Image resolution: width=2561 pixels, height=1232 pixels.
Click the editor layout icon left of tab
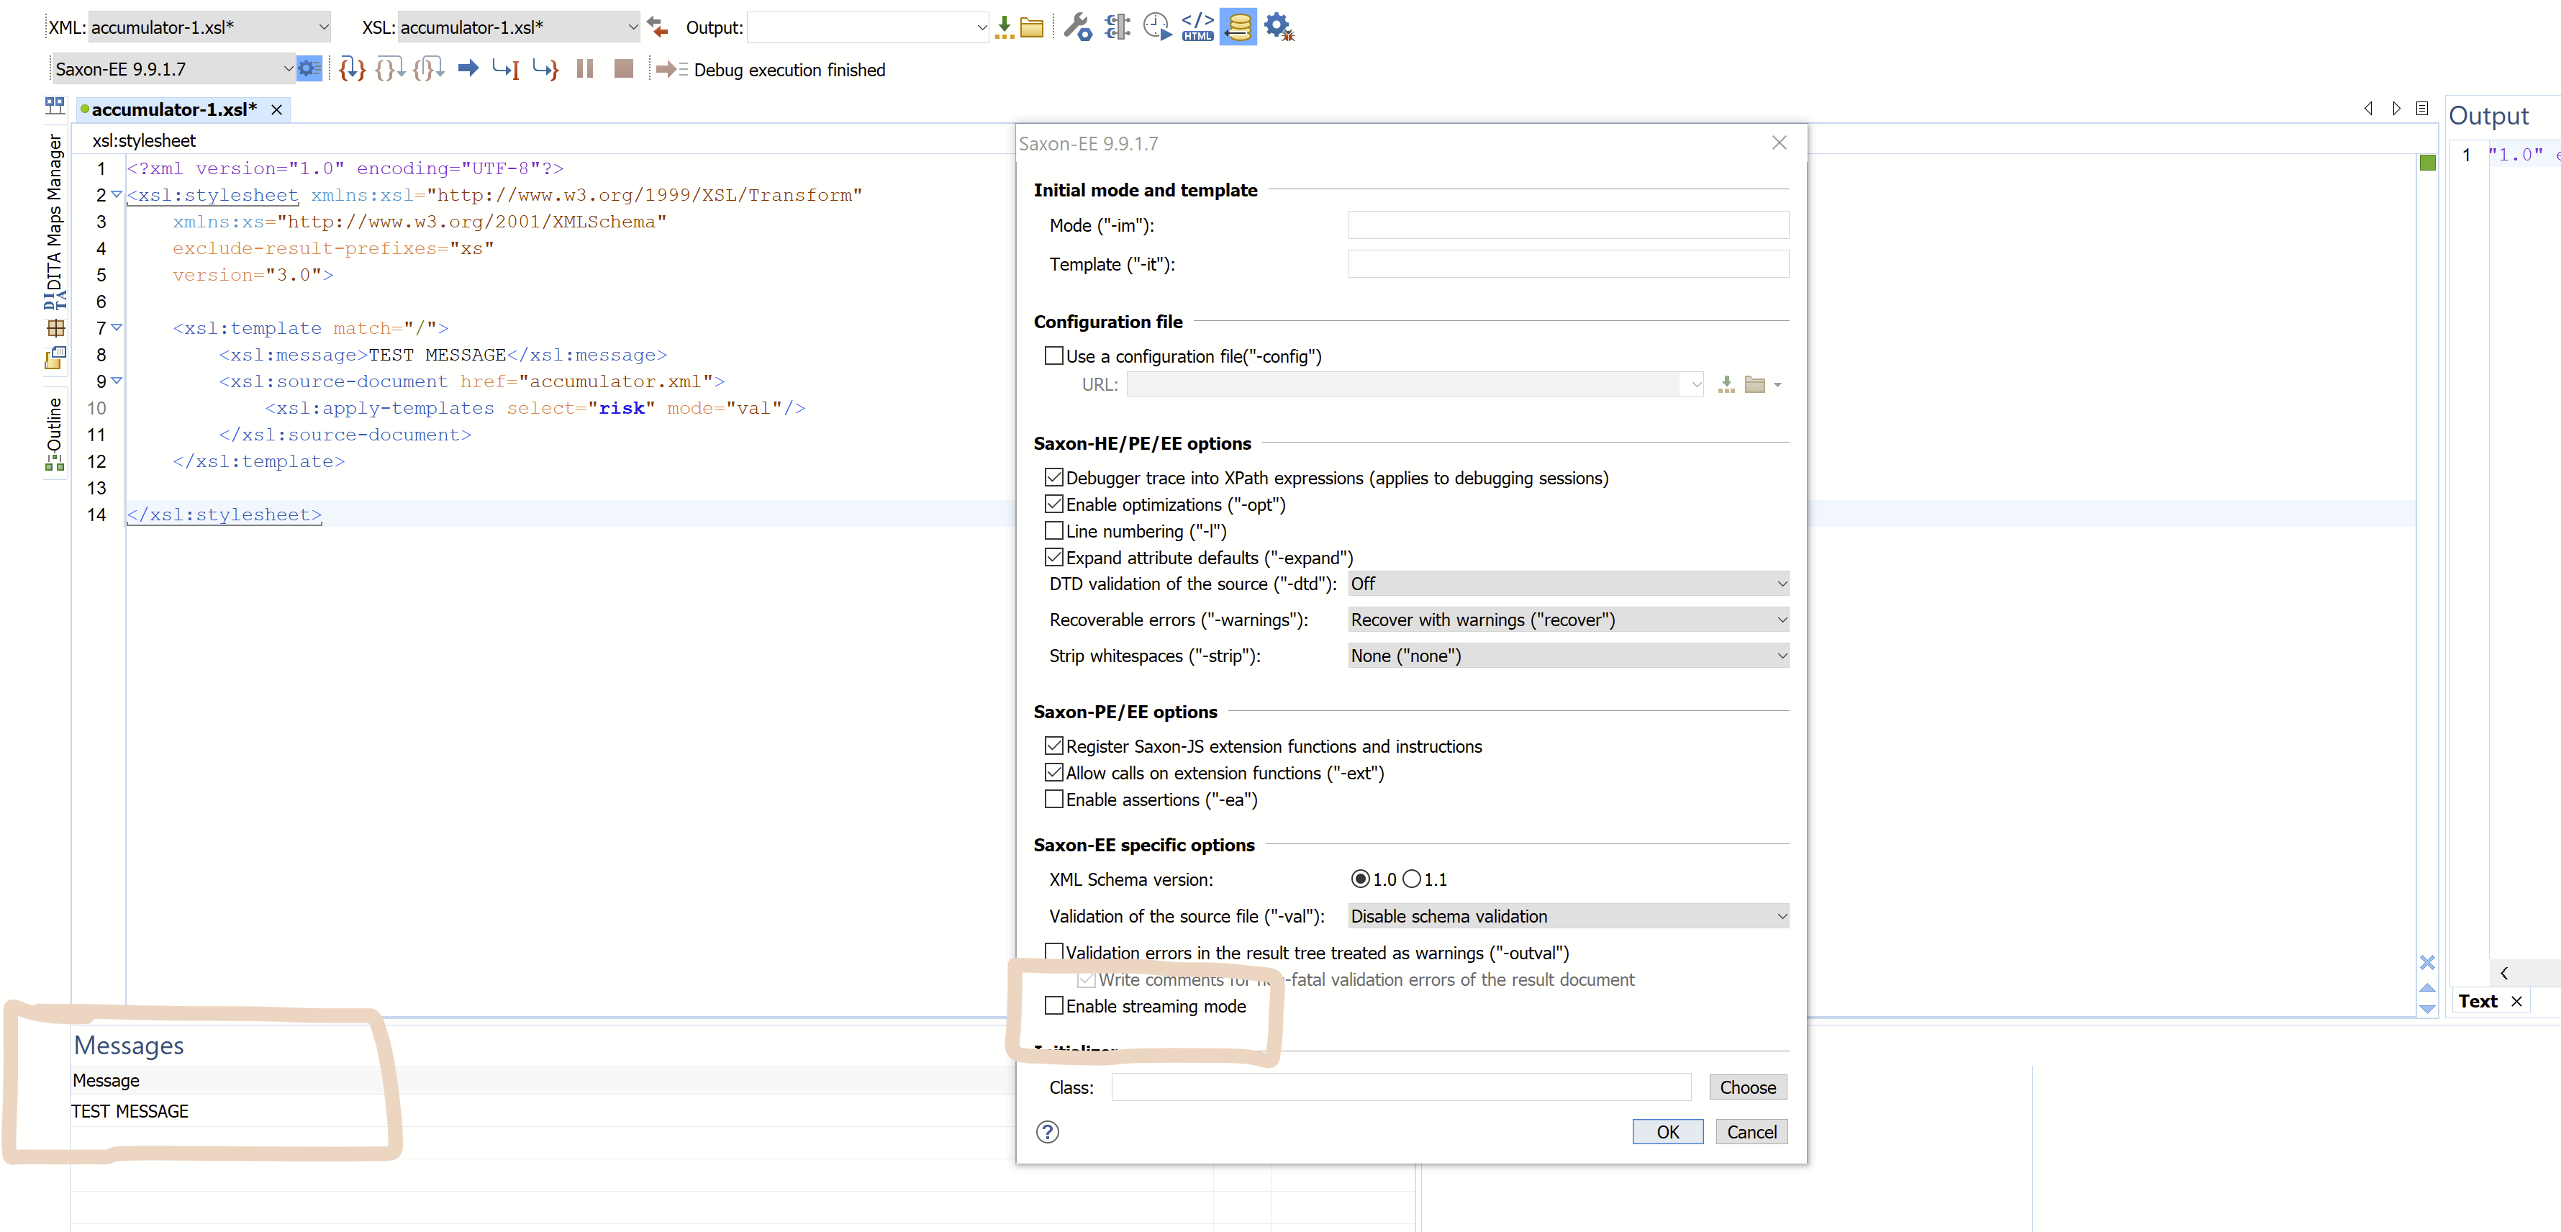pos(54,105)
